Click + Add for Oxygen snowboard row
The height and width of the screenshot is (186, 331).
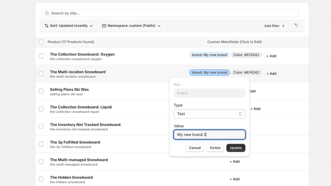271,56
